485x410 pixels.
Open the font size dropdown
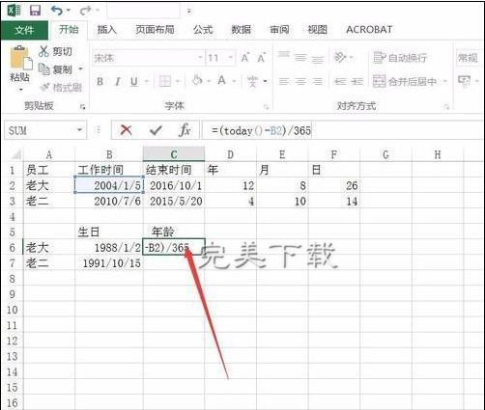231,58
